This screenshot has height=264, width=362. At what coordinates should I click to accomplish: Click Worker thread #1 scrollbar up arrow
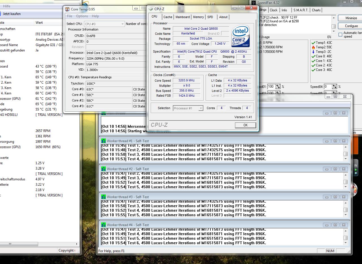click(x=345, y=147)
